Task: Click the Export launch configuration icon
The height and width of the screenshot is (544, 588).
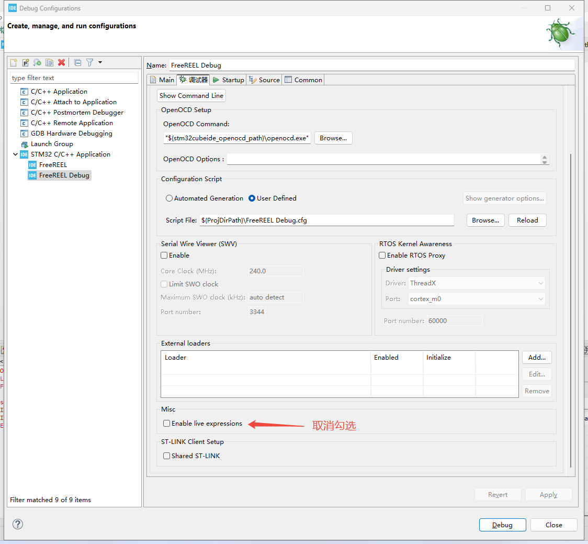Action: tap(37, 62)
